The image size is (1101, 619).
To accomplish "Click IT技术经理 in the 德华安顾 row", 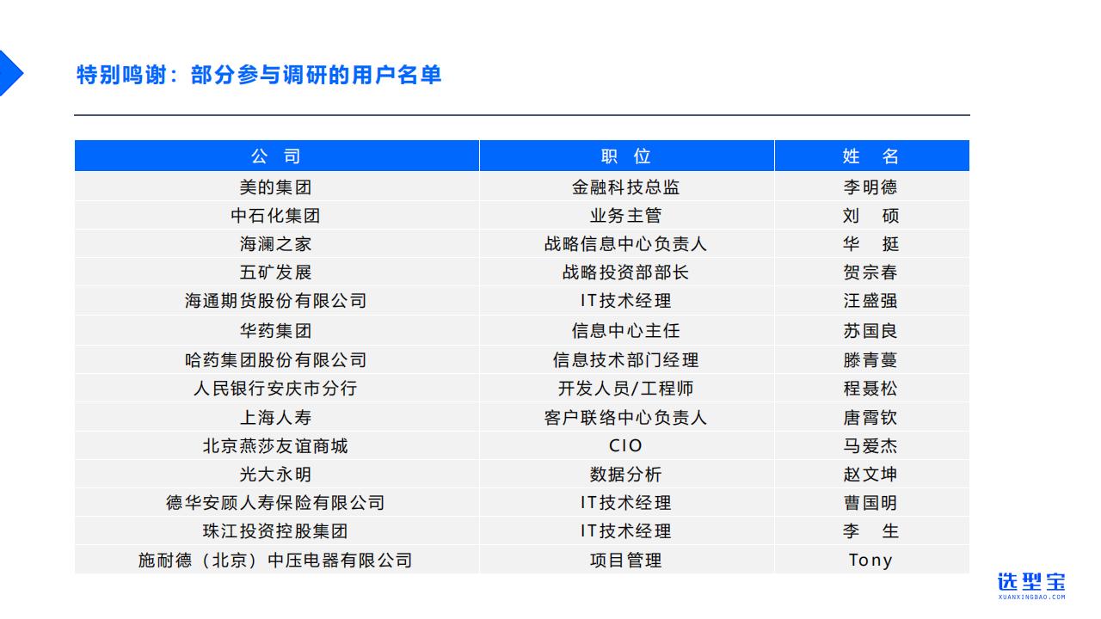I will [x=626, y=502].
